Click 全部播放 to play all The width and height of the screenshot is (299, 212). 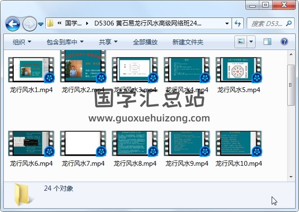(145, 42)
